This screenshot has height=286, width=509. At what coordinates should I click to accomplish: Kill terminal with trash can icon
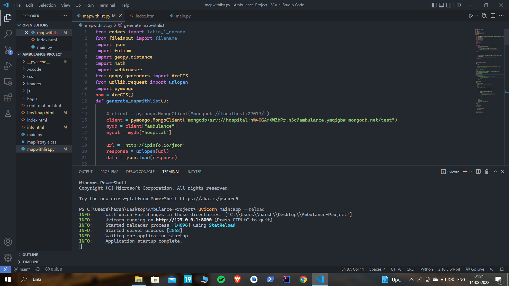pyautogui.click(x=486, y=172)
